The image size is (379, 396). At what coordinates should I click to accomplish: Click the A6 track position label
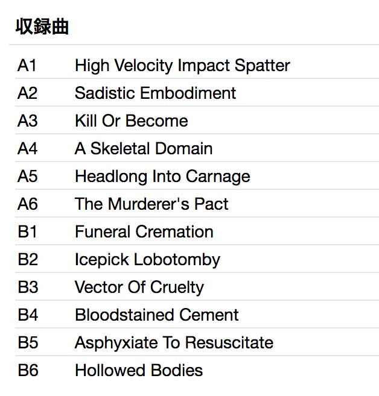click(x=27, y=204)
